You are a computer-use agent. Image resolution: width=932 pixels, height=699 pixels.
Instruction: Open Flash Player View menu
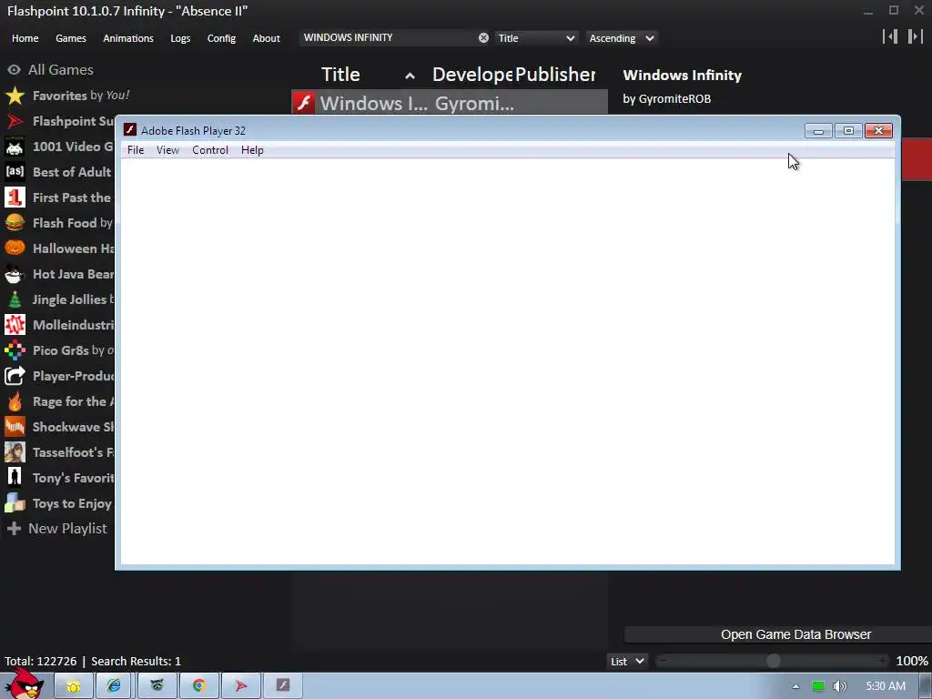[x=167, y=150]
